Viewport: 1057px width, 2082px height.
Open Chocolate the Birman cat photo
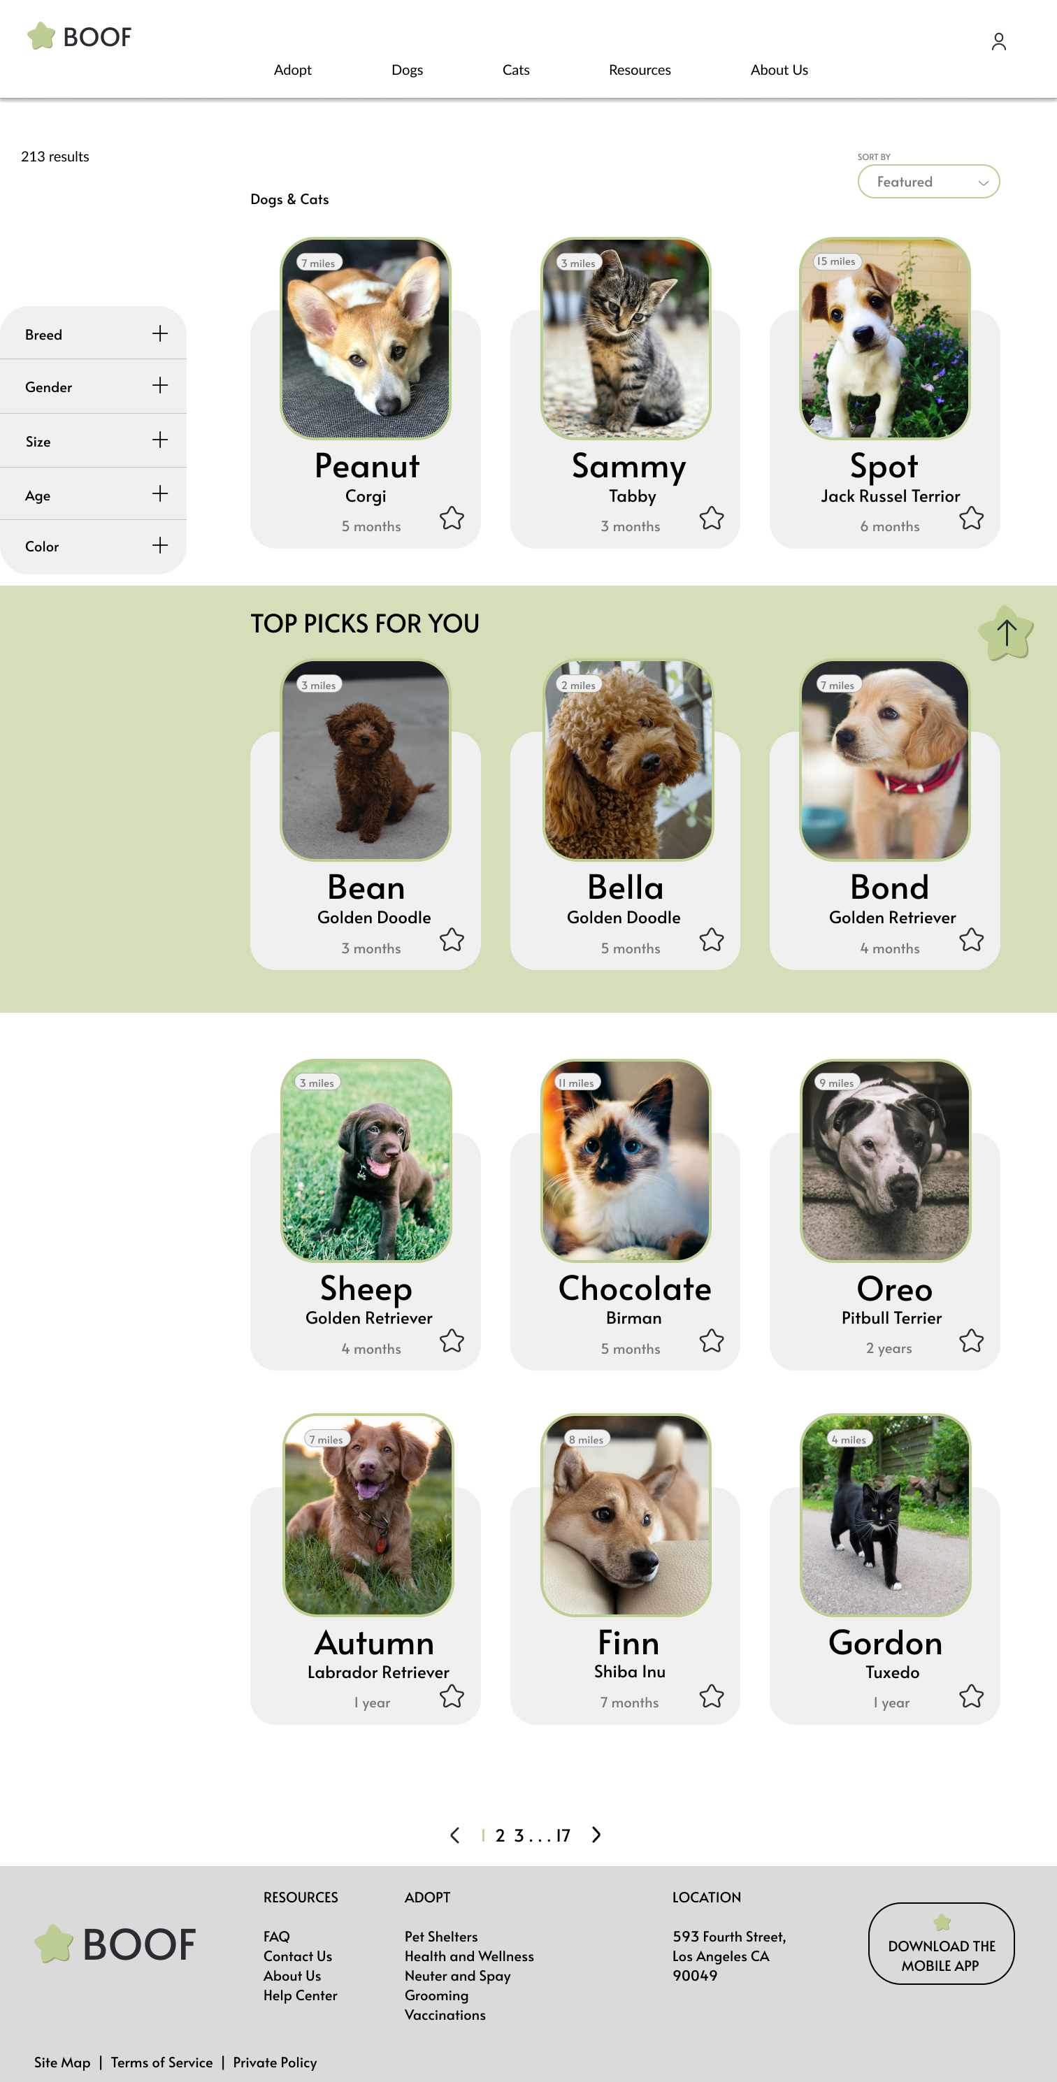[x=626, y=1161]
